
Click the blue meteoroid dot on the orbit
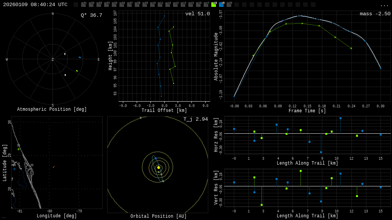155,158
